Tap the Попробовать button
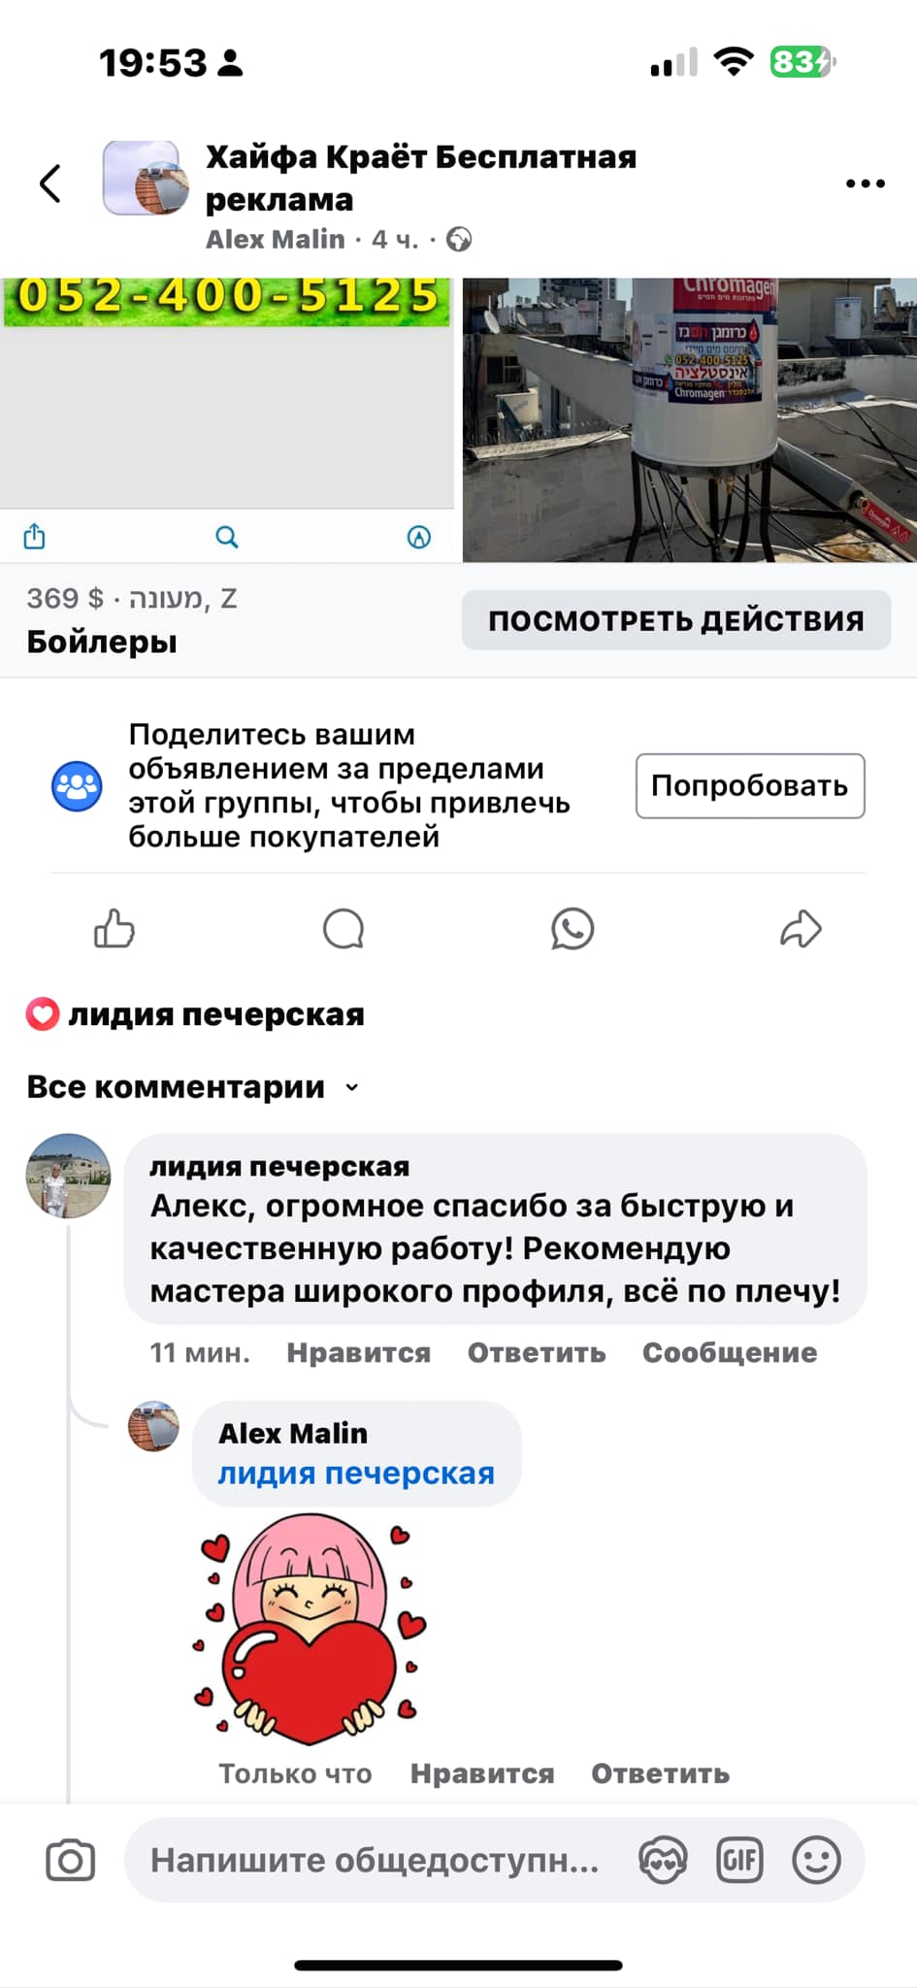The image size is (917, 1988). click(x=749, y=785)
